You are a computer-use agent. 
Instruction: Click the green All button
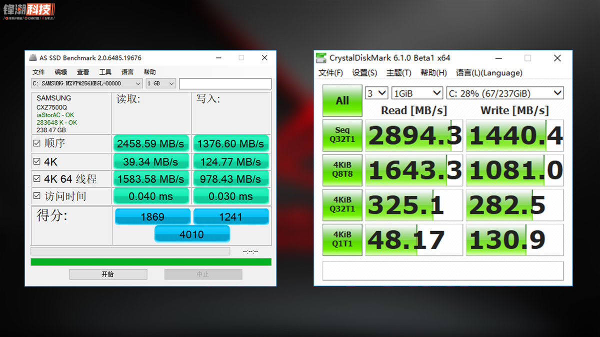(342, 101)
